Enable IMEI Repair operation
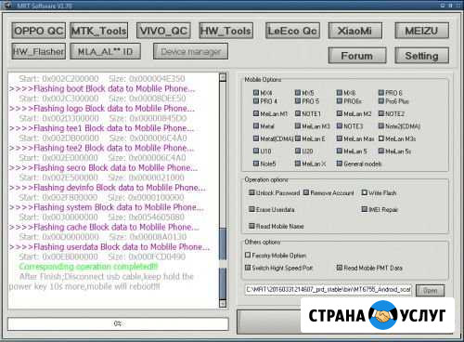Viewport: 464px width, 342px height. pyautogui.click(x=365, y=209)
